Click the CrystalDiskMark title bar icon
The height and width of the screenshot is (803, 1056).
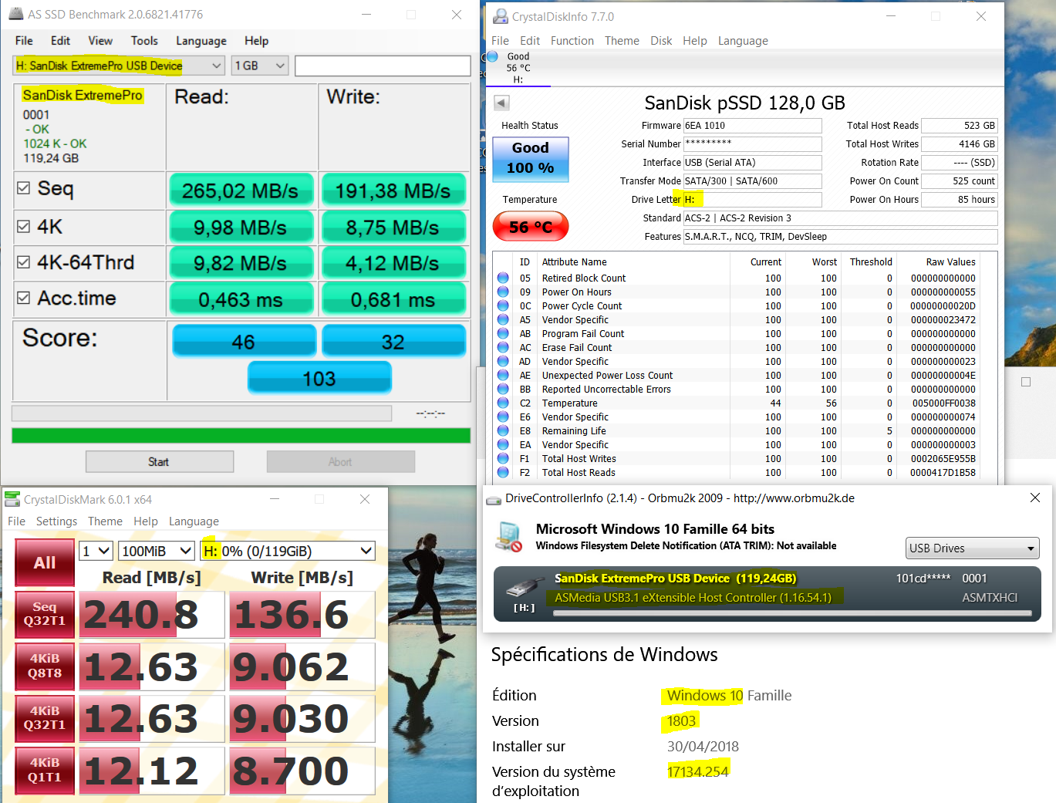pyautogui.click(x=12, y=499)
